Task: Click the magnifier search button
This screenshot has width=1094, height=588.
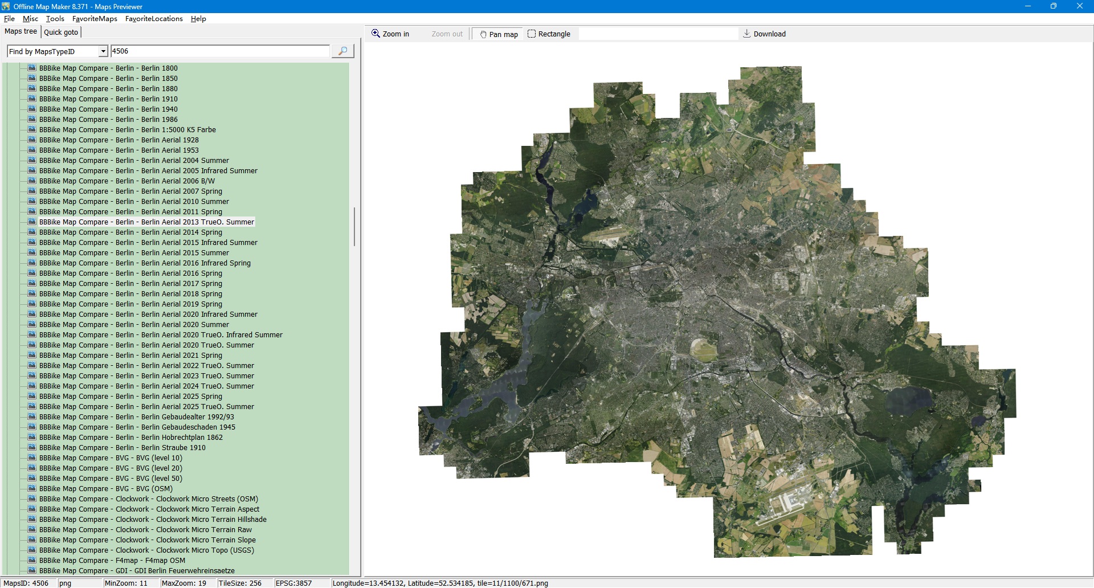Action: point(342,51)
